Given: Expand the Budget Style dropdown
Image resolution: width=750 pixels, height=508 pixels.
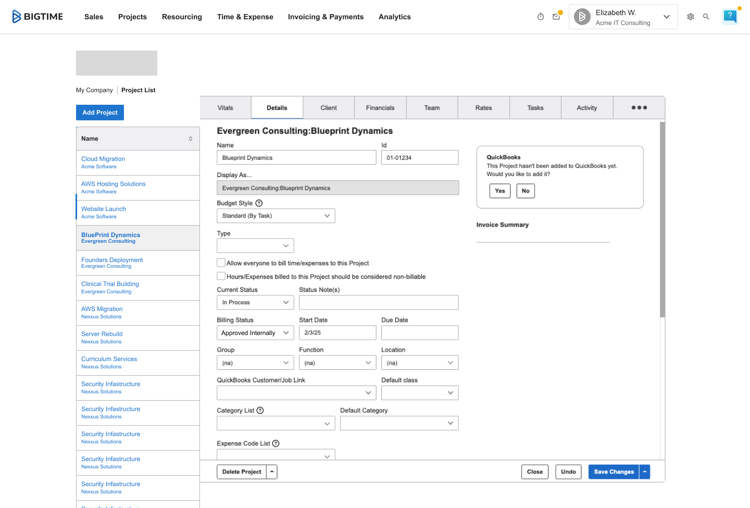Looking at the screenshot, I should click(276, 216).
